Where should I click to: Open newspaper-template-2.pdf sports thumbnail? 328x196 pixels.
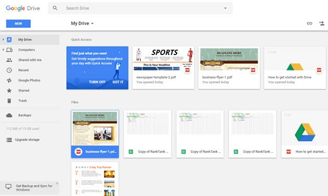point(163,59)
